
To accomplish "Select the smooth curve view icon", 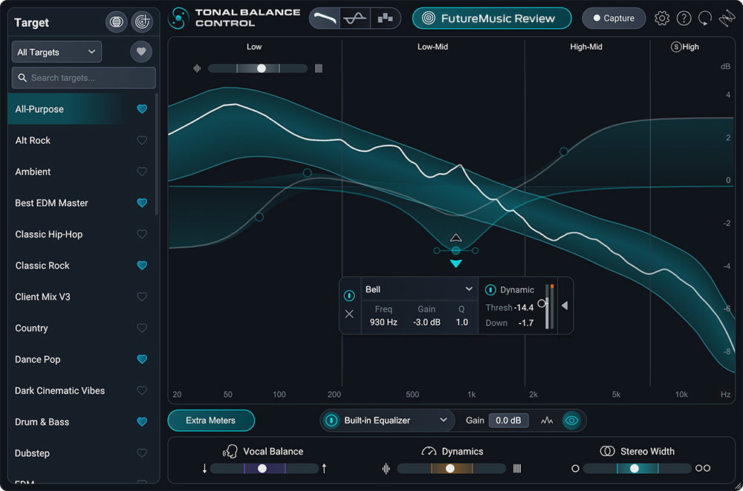I will [325, 17].
